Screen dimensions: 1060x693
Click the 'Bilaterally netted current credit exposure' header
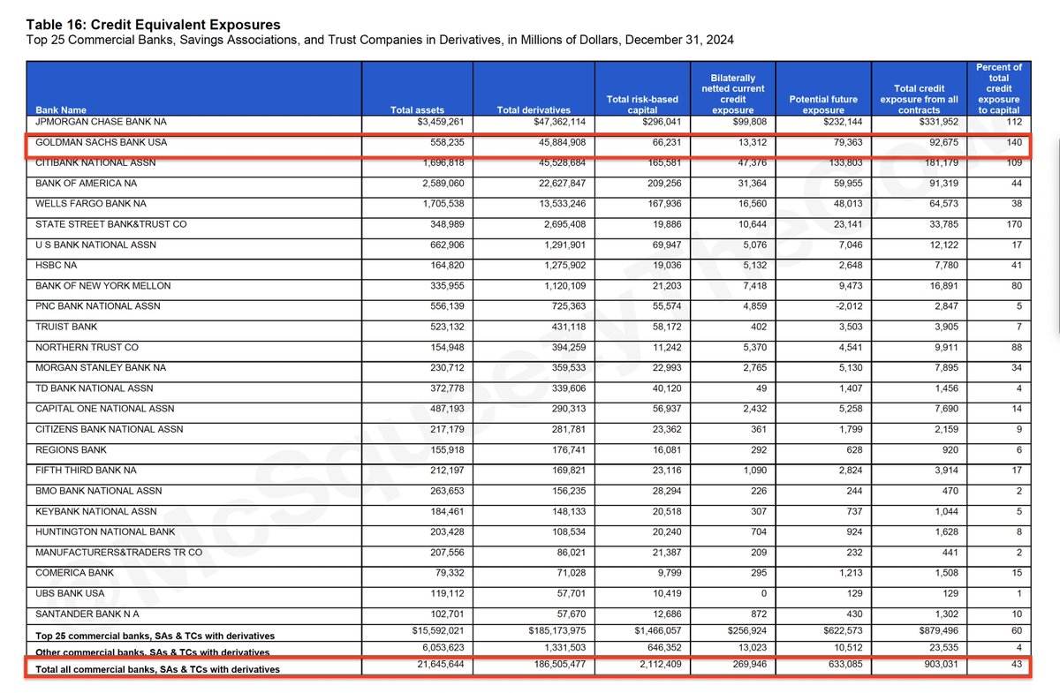click(x=733, y=94)
